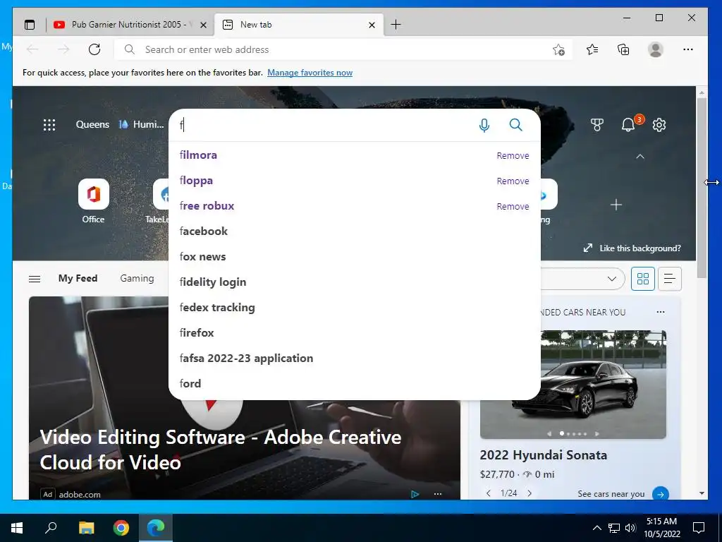Image resolution: width=722 pixels, height=542 pixels.
Task: Open Edge Settings and more menu
Action: [x=688, y=49]
